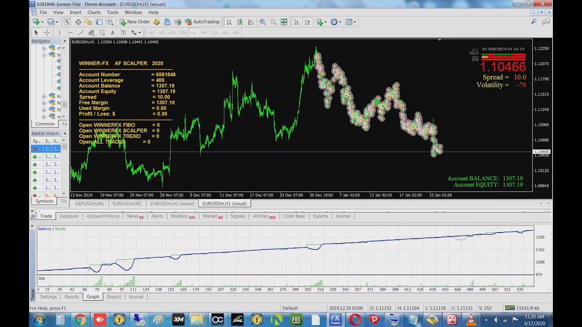Screen dimensions: 582x327
Task: Toggle the Navigator star-folder icon
Action: (x=89, y=22)
